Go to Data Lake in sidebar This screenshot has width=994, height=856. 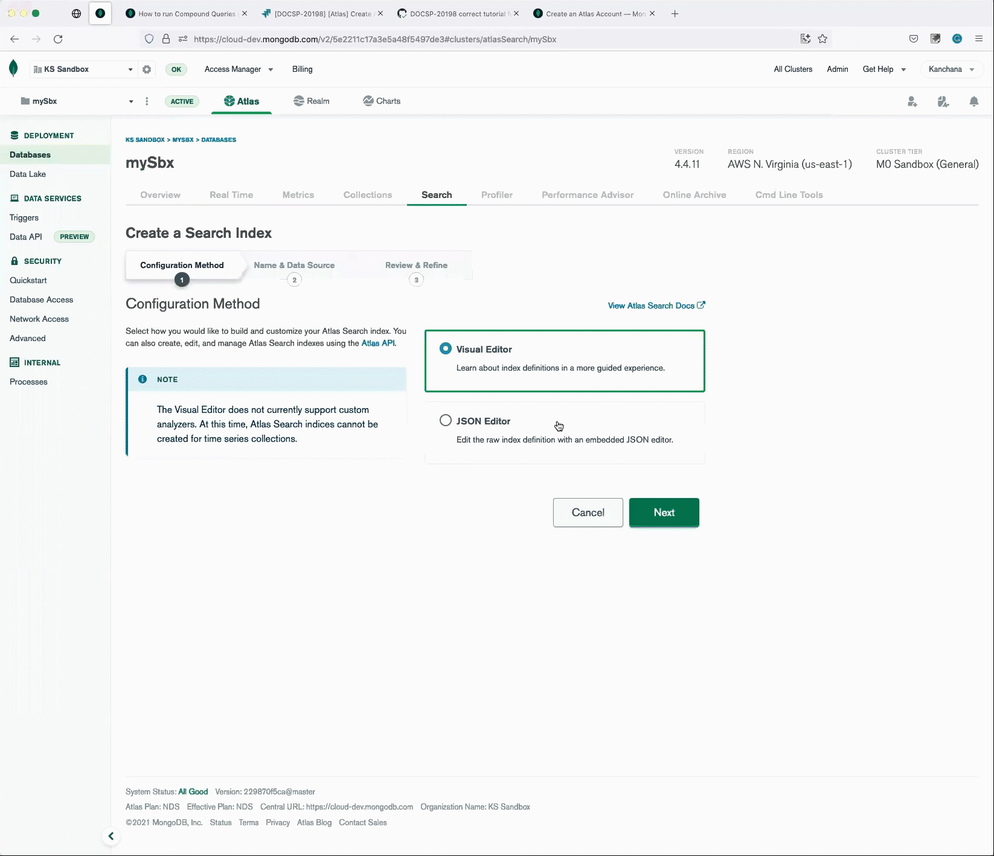[x=28, y=174]
